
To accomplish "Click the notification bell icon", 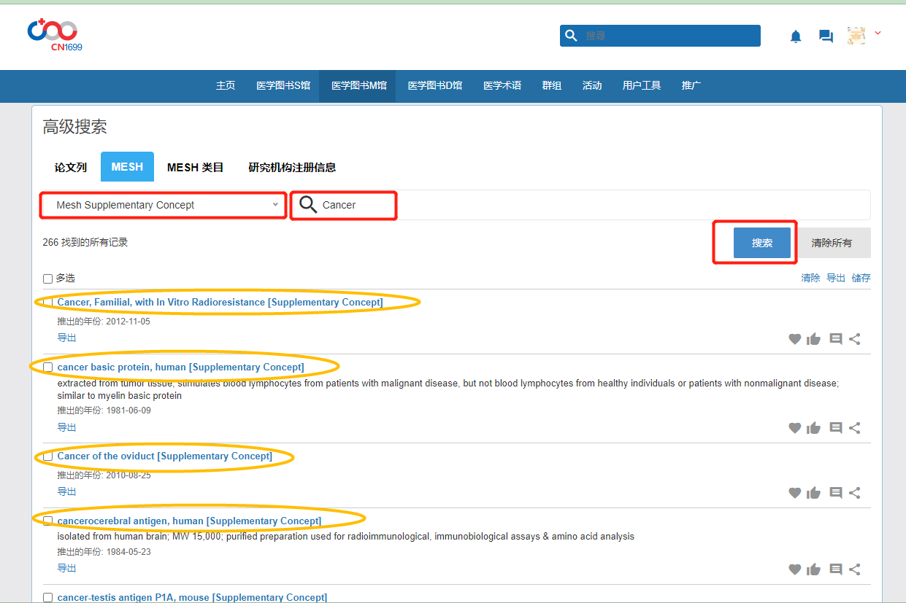I will point(796,36).
